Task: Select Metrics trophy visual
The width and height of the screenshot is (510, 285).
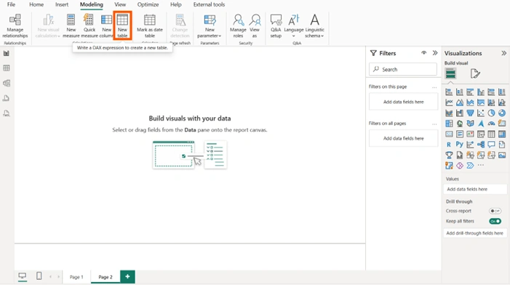Action: pos(449,155)
